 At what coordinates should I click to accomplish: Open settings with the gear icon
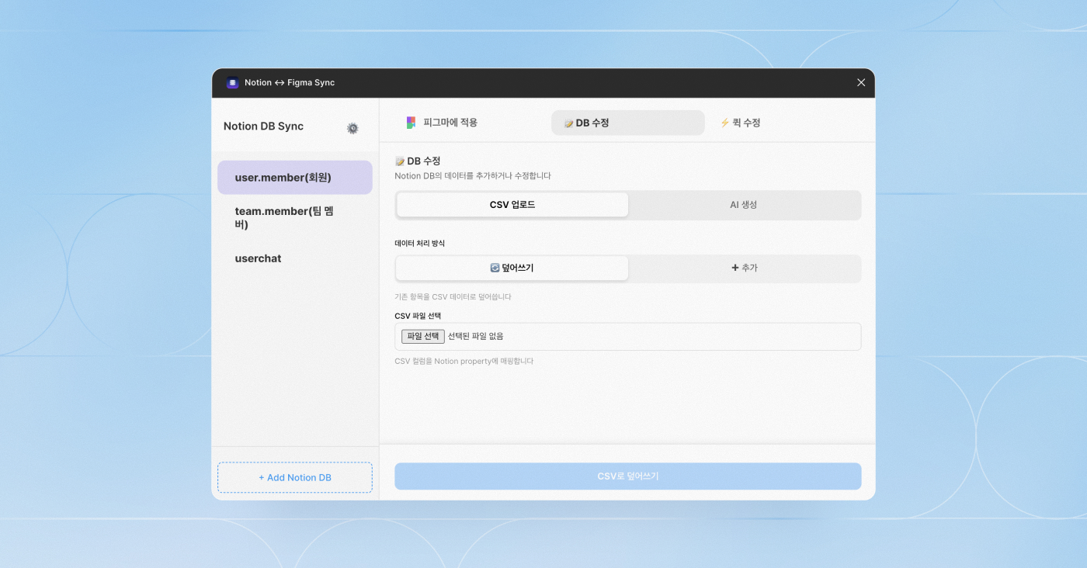[x=352, y=128]
